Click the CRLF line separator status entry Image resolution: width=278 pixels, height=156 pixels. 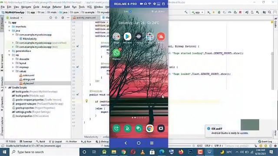click(208, 146)
